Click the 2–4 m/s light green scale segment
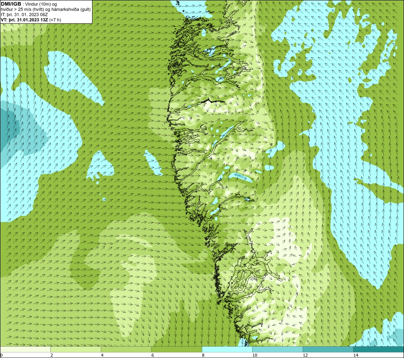 (76, 349)
